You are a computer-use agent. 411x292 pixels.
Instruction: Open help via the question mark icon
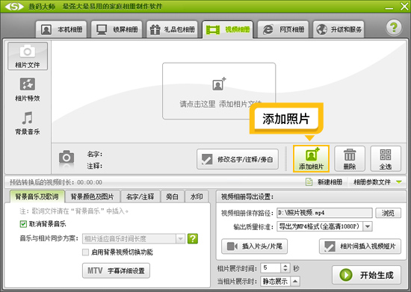[394, 27]
